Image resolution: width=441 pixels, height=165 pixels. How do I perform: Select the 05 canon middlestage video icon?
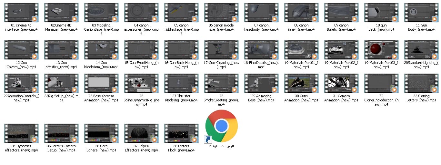pos(181,12)
